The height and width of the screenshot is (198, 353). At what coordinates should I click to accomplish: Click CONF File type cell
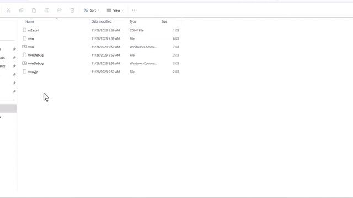(136, 30)
